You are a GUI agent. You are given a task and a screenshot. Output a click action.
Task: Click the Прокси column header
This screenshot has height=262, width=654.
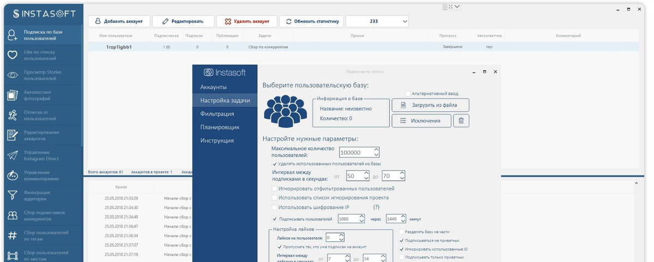(x=358, y=35)
